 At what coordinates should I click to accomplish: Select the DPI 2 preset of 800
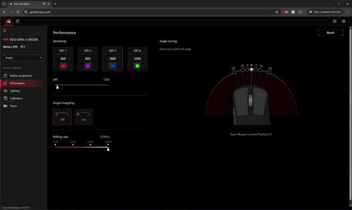(88, 59)
